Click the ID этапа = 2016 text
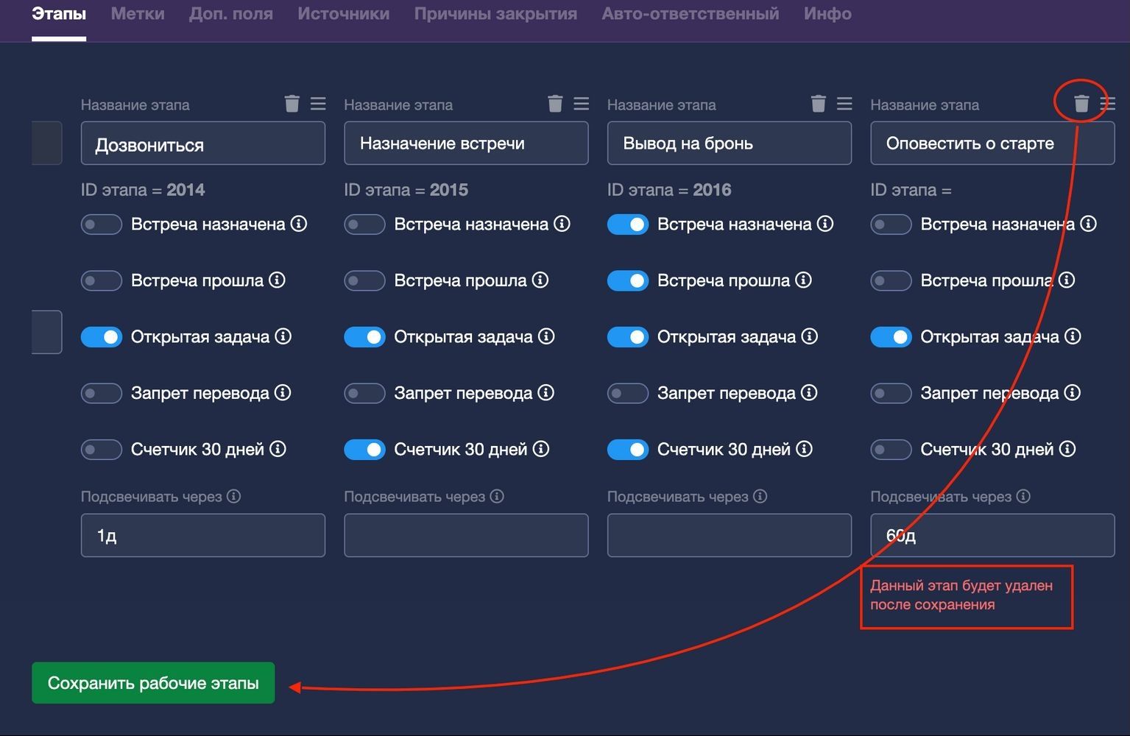This screenshot has height=736, width=1130. click(x=669, y=190)
